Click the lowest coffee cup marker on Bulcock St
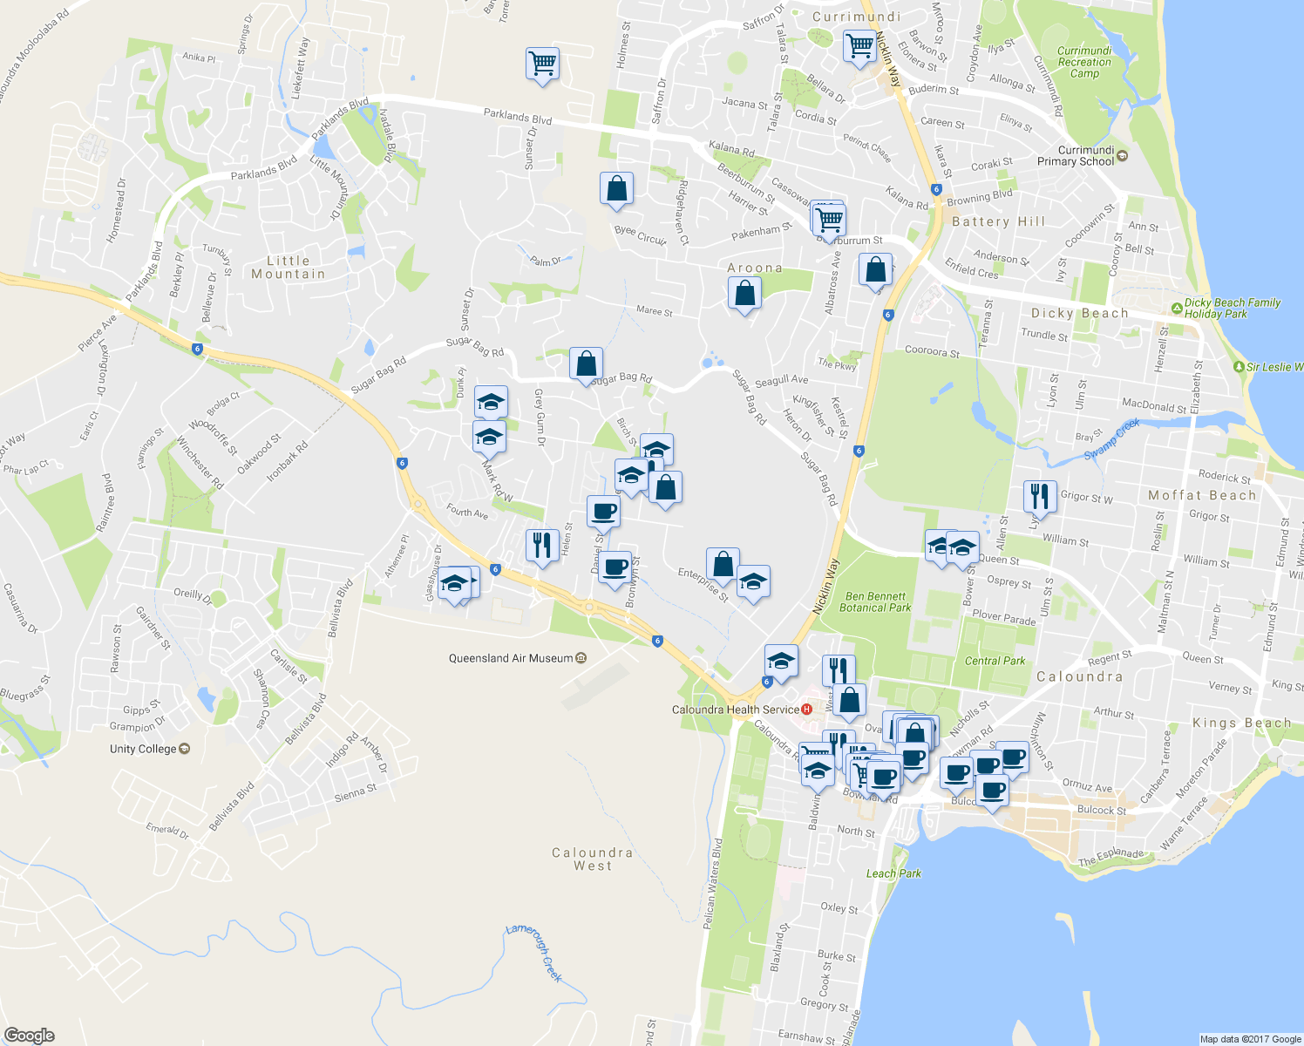Viewport: 1304px width, 1046px height. coord(992,792)
